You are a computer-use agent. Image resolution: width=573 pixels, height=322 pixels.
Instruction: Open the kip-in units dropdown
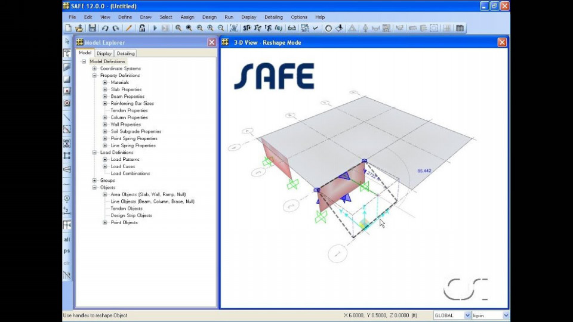pyautogui.click(x=506, y=315)
